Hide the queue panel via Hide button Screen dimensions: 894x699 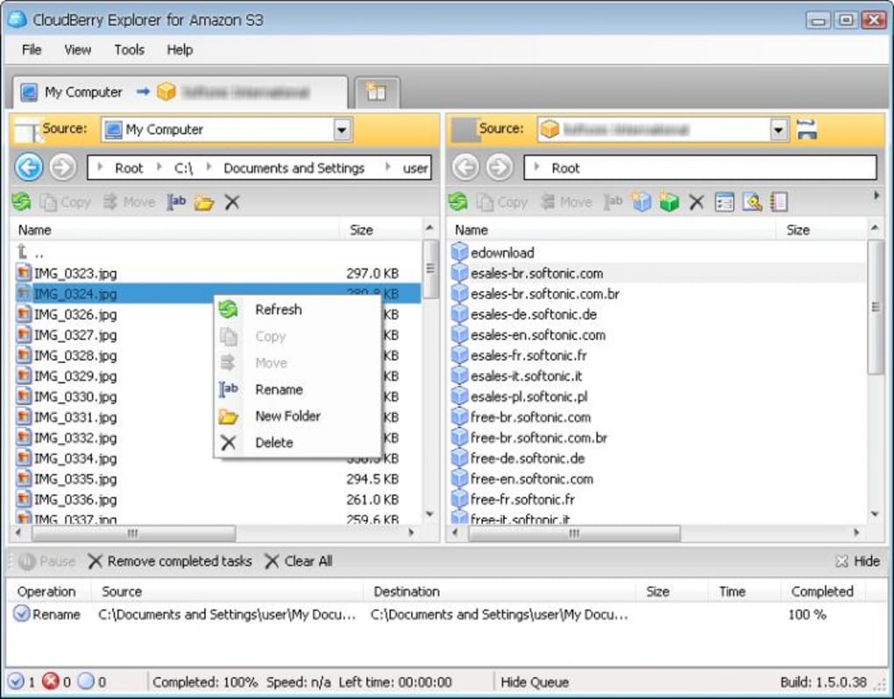coord(857,561)
